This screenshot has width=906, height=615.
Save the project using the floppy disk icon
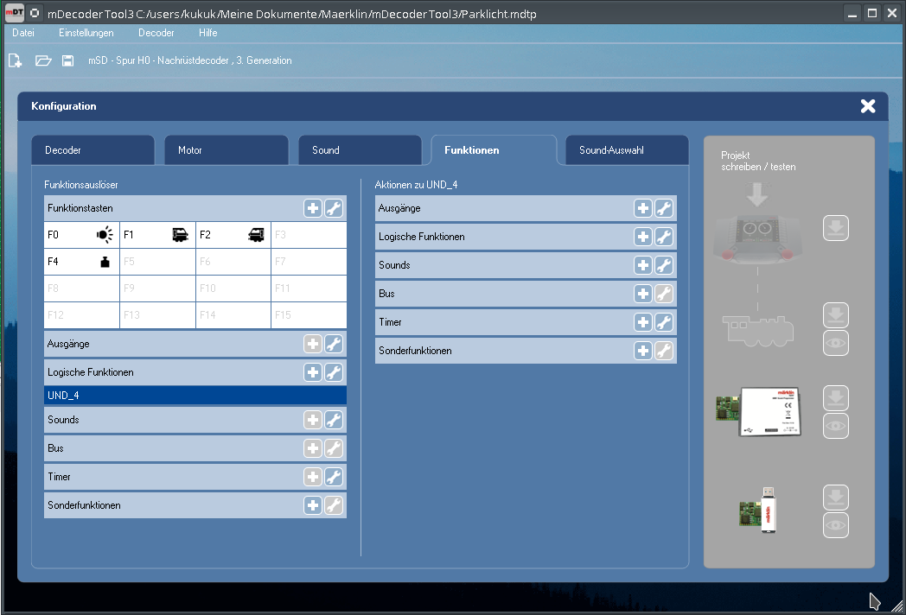pos(67,60)
